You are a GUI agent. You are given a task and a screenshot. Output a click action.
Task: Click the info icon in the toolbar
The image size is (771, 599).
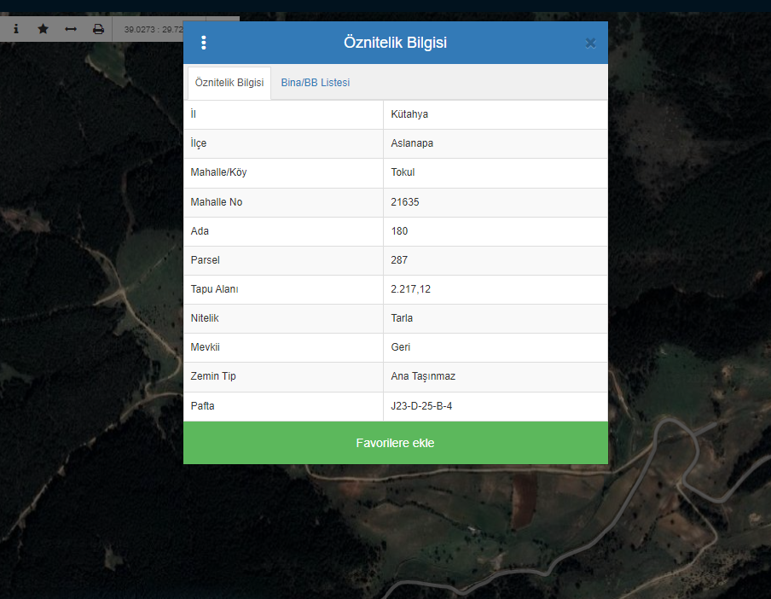15,29
